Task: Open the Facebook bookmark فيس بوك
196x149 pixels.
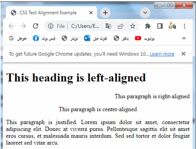Action: tap(44, 38)
